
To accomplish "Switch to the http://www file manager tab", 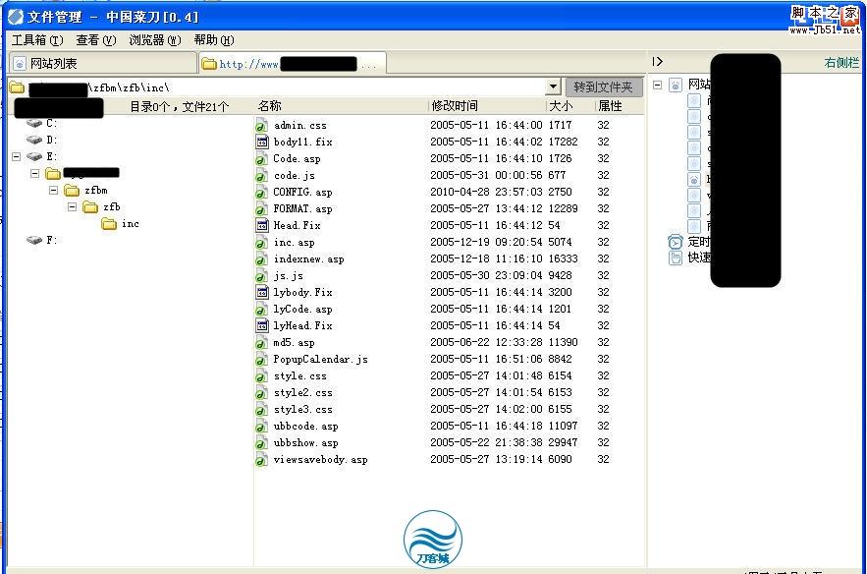I will point(293,64).
